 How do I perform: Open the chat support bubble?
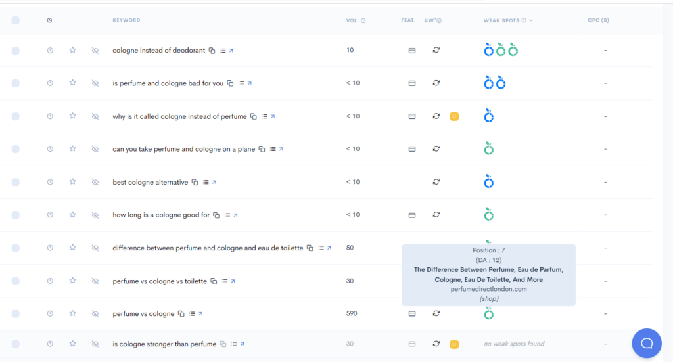tap(647, 343)
